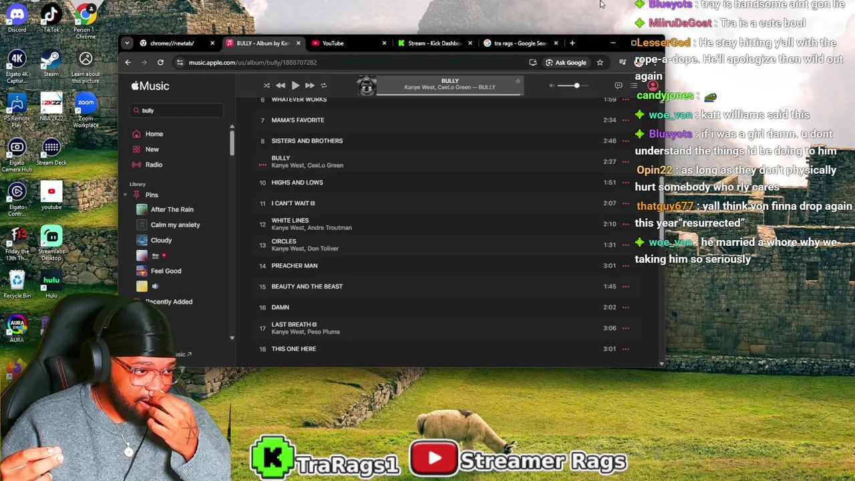Viewport: 855px width, 481px height.
Task: Click Don Toliver artist link under CIRCLES
Action: pyautogui.click(x=322, y=249)
